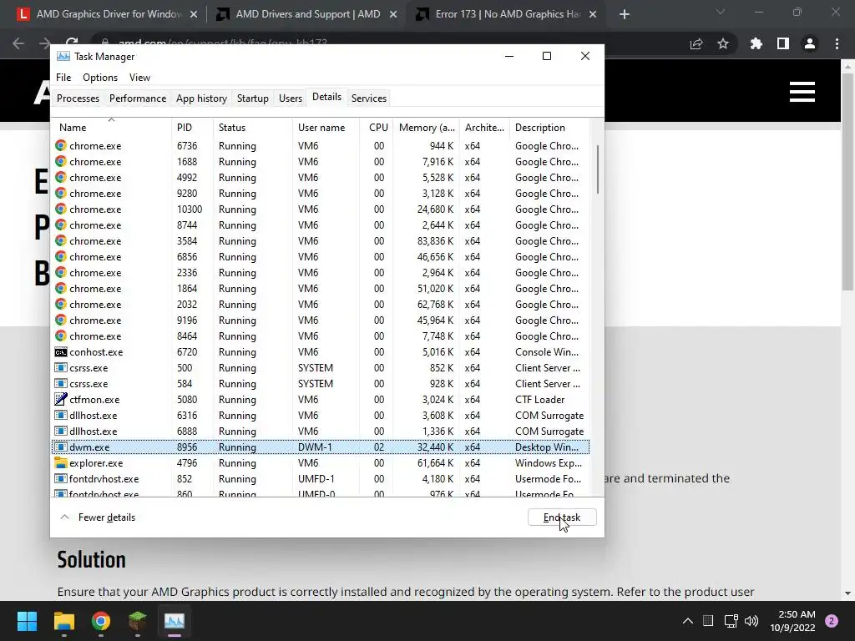Screen dimensions: 855x641
Task: Select the explorer.exe folder icon
Action: [x=60, y=462]
